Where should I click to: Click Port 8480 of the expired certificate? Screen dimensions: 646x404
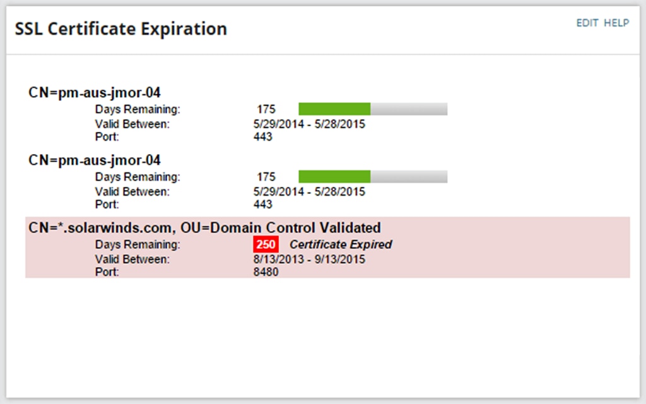pos(265,272)
